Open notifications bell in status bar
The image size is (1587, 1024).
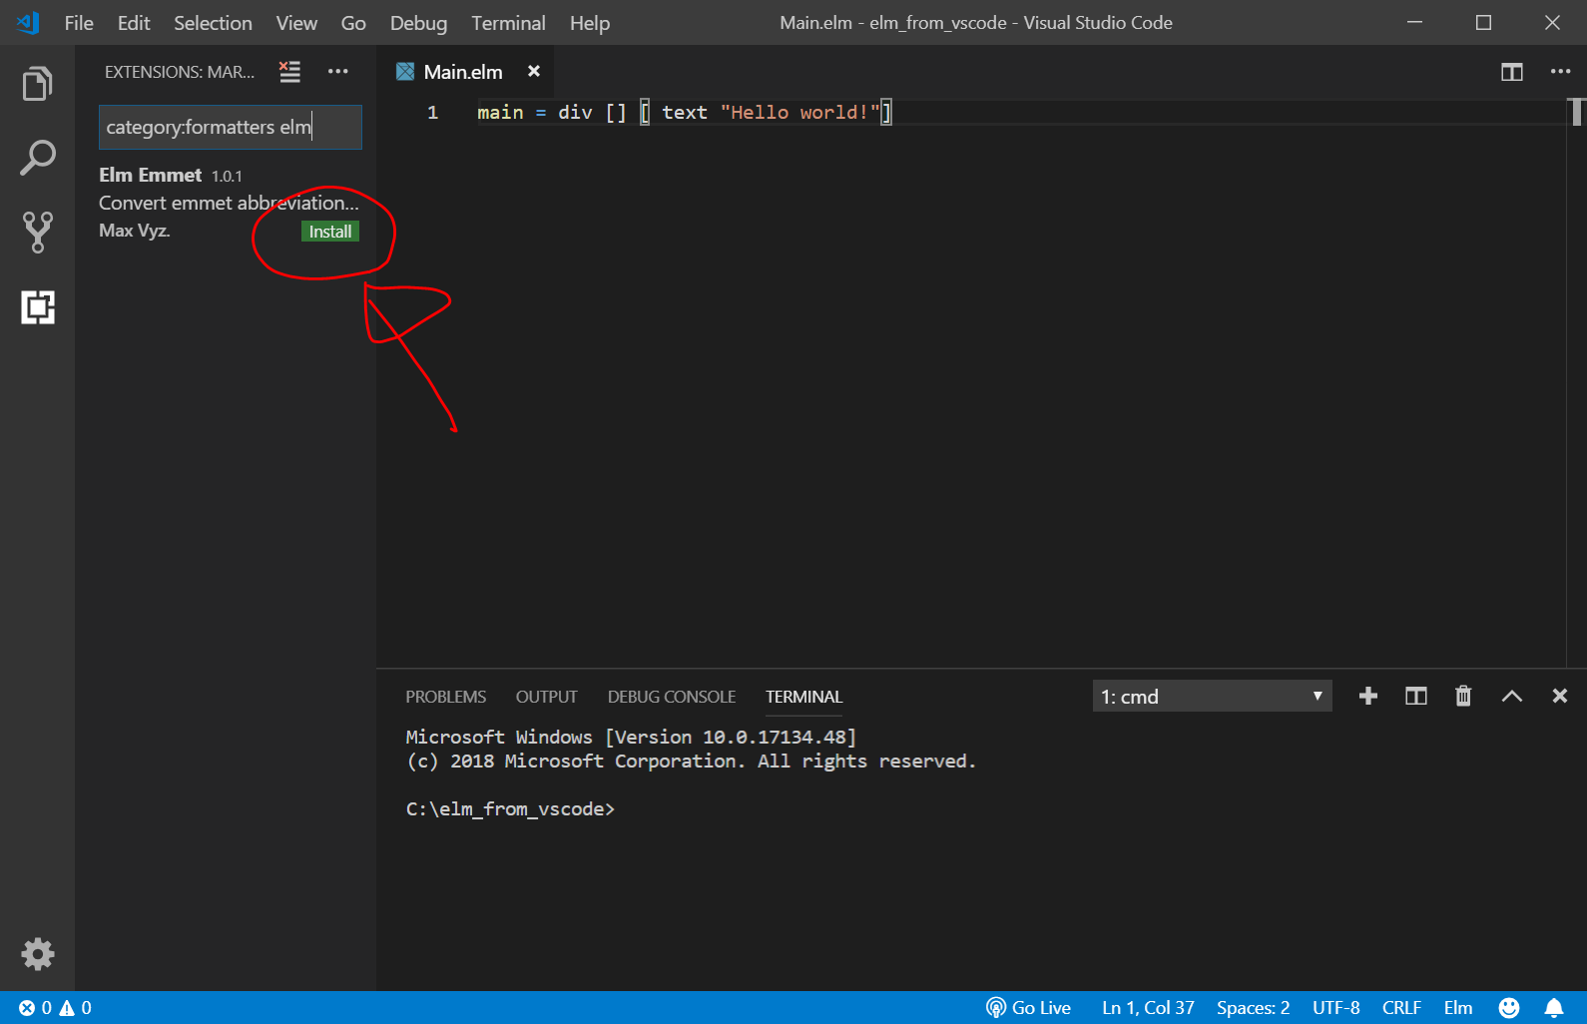click(x=1554, y=1008)
